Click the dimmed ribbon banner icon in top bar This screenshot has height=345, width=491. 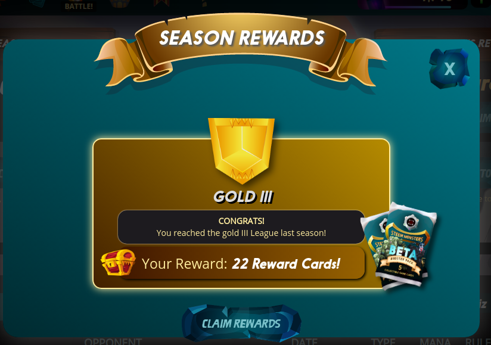tap(161, 3)
